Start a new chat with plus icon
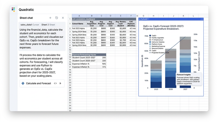This screenshot has width=218, height=122. pyautogui.click(x=50, y=18)
